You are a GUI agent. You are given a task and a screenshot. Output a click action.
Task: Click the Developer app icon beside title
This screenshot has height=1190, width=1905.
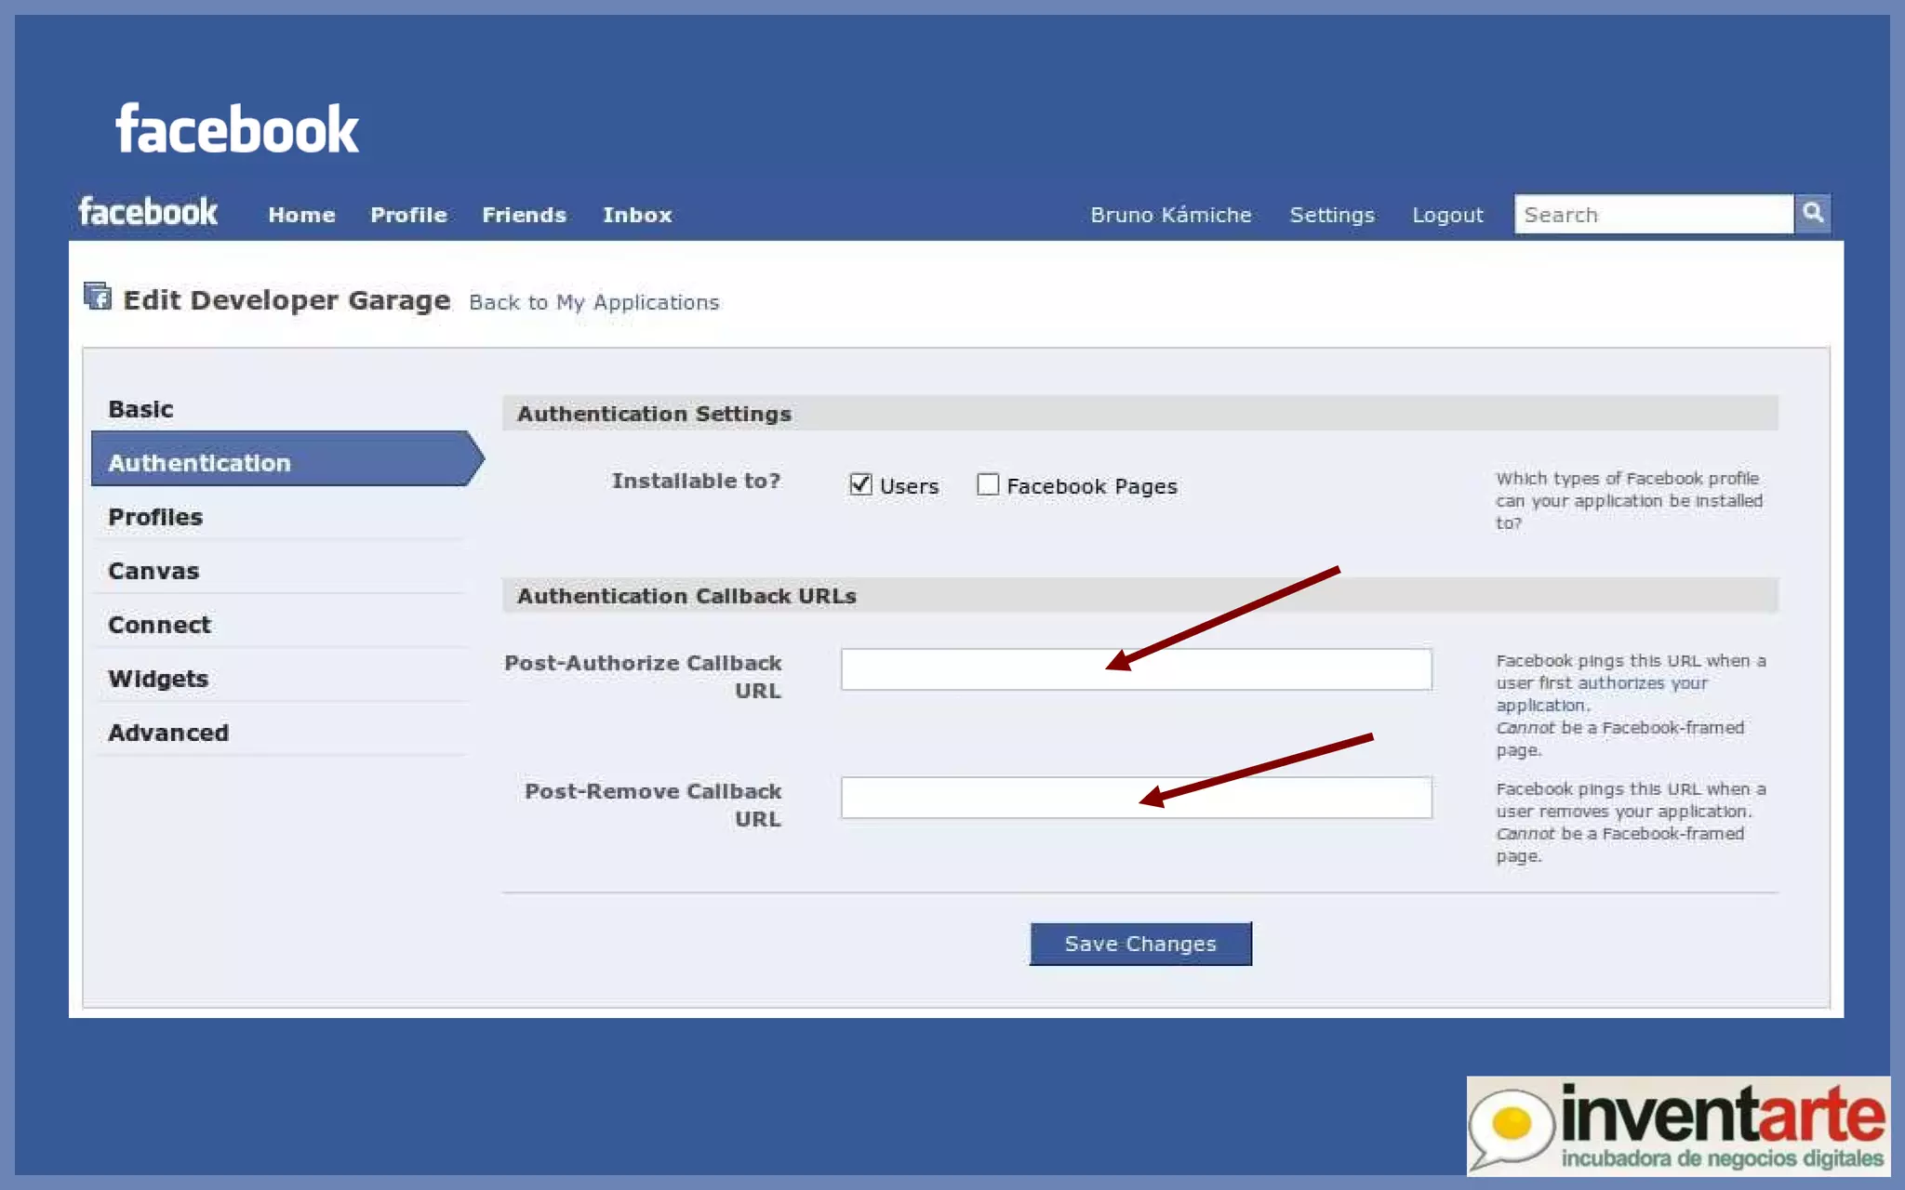[x=98, y=297]
